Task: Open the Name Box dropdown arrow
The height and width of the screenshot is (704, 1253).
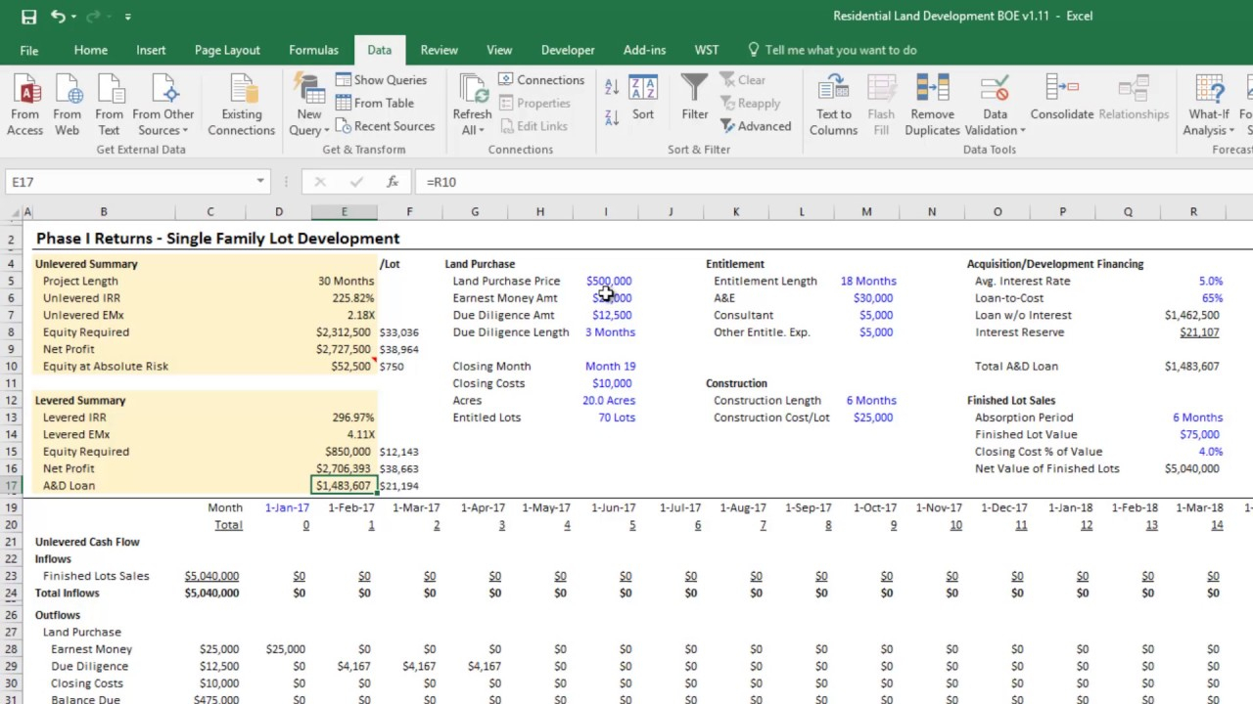Action: tap(260, 182)
